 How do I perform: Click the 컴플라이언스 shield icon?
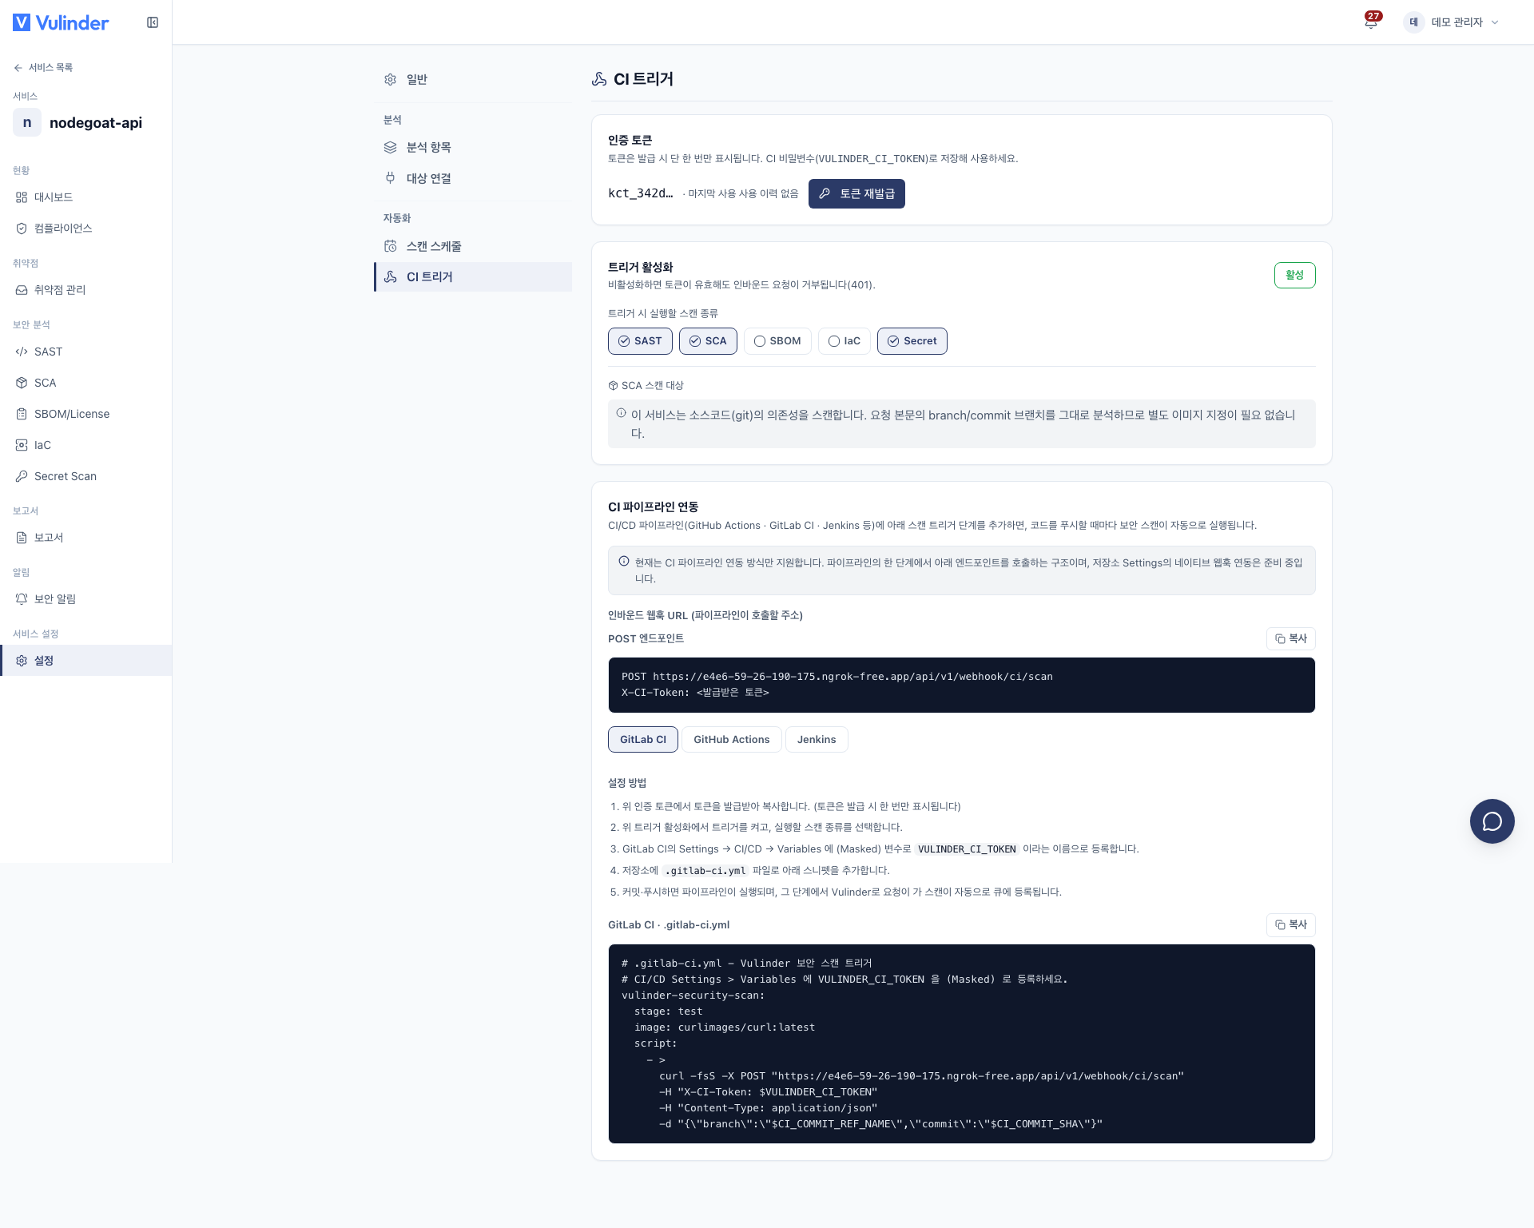click(x=22, y=229)
